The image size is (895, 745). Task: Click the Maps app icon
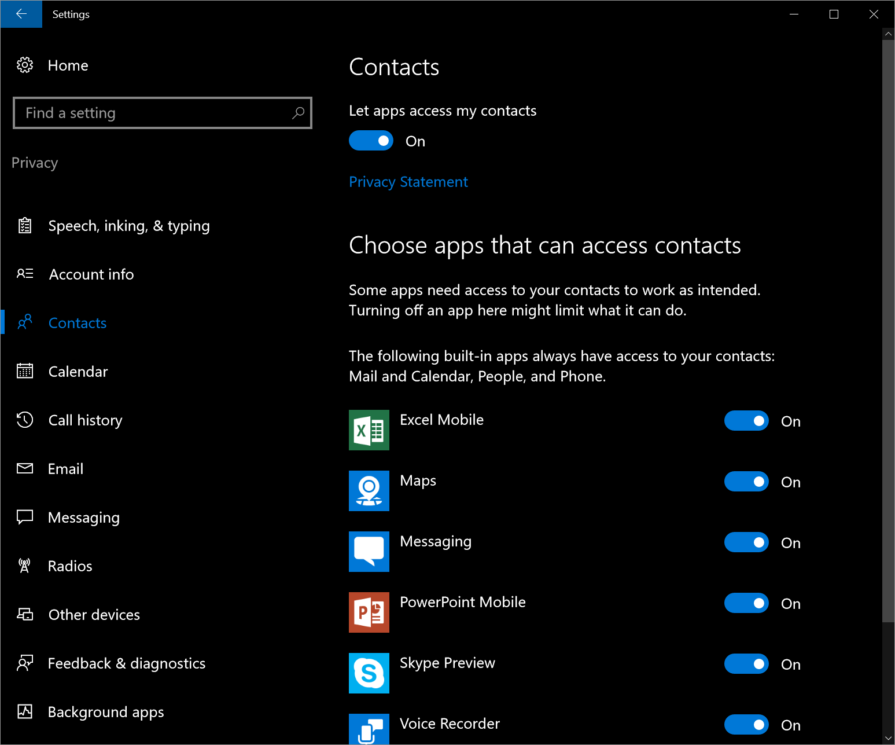369,491
